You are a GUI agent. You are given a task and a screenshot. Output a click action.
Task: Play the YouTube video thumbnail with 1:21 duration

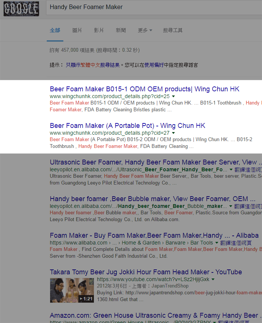point(72,290)
